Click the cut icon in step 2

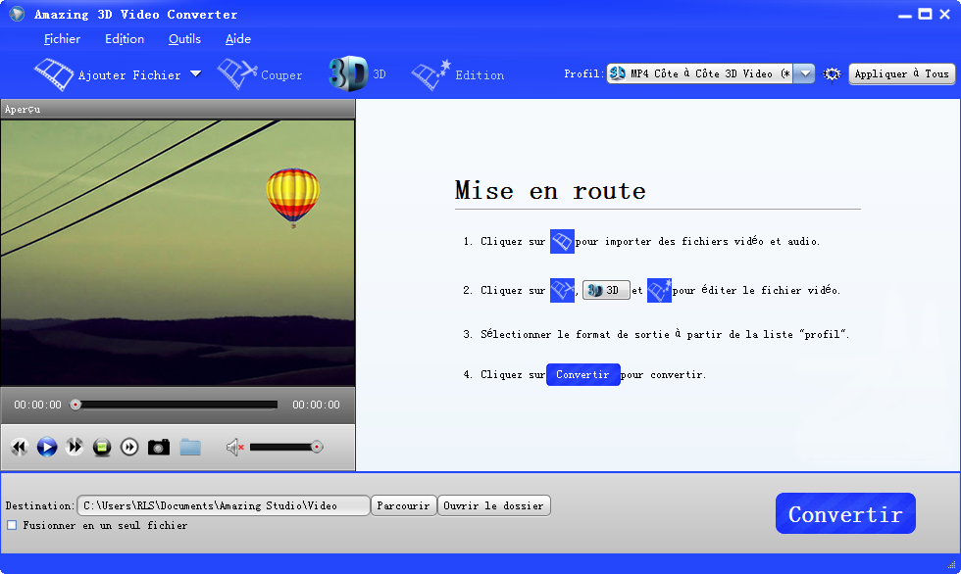click(562, 290)
